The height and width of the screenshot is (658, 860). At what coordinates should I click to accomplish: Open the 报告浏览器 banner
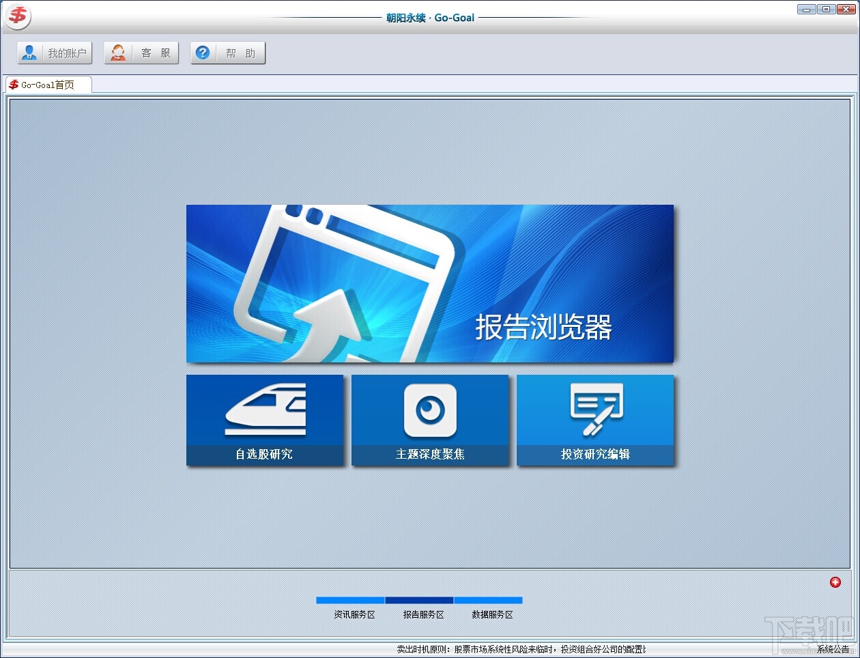coord(430,284)
